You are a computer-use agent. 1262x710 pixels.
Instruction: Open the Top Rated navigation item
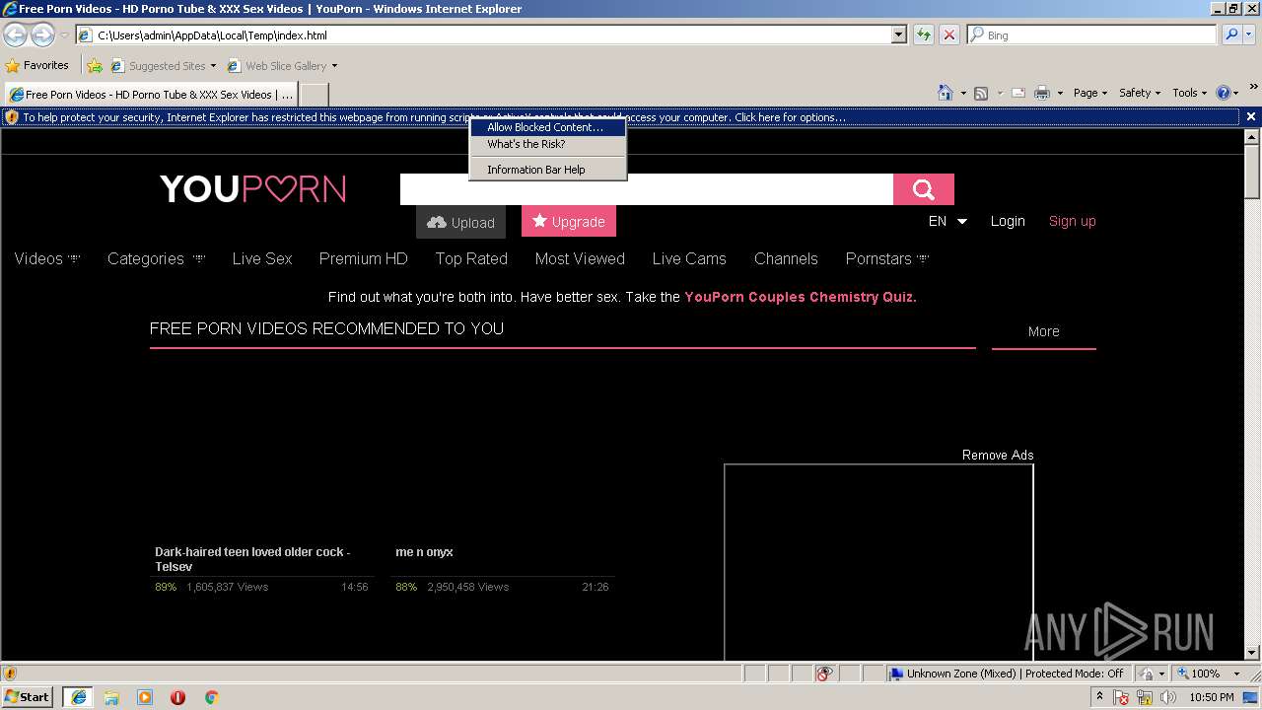pyautogui.click(x=471, y=258)
